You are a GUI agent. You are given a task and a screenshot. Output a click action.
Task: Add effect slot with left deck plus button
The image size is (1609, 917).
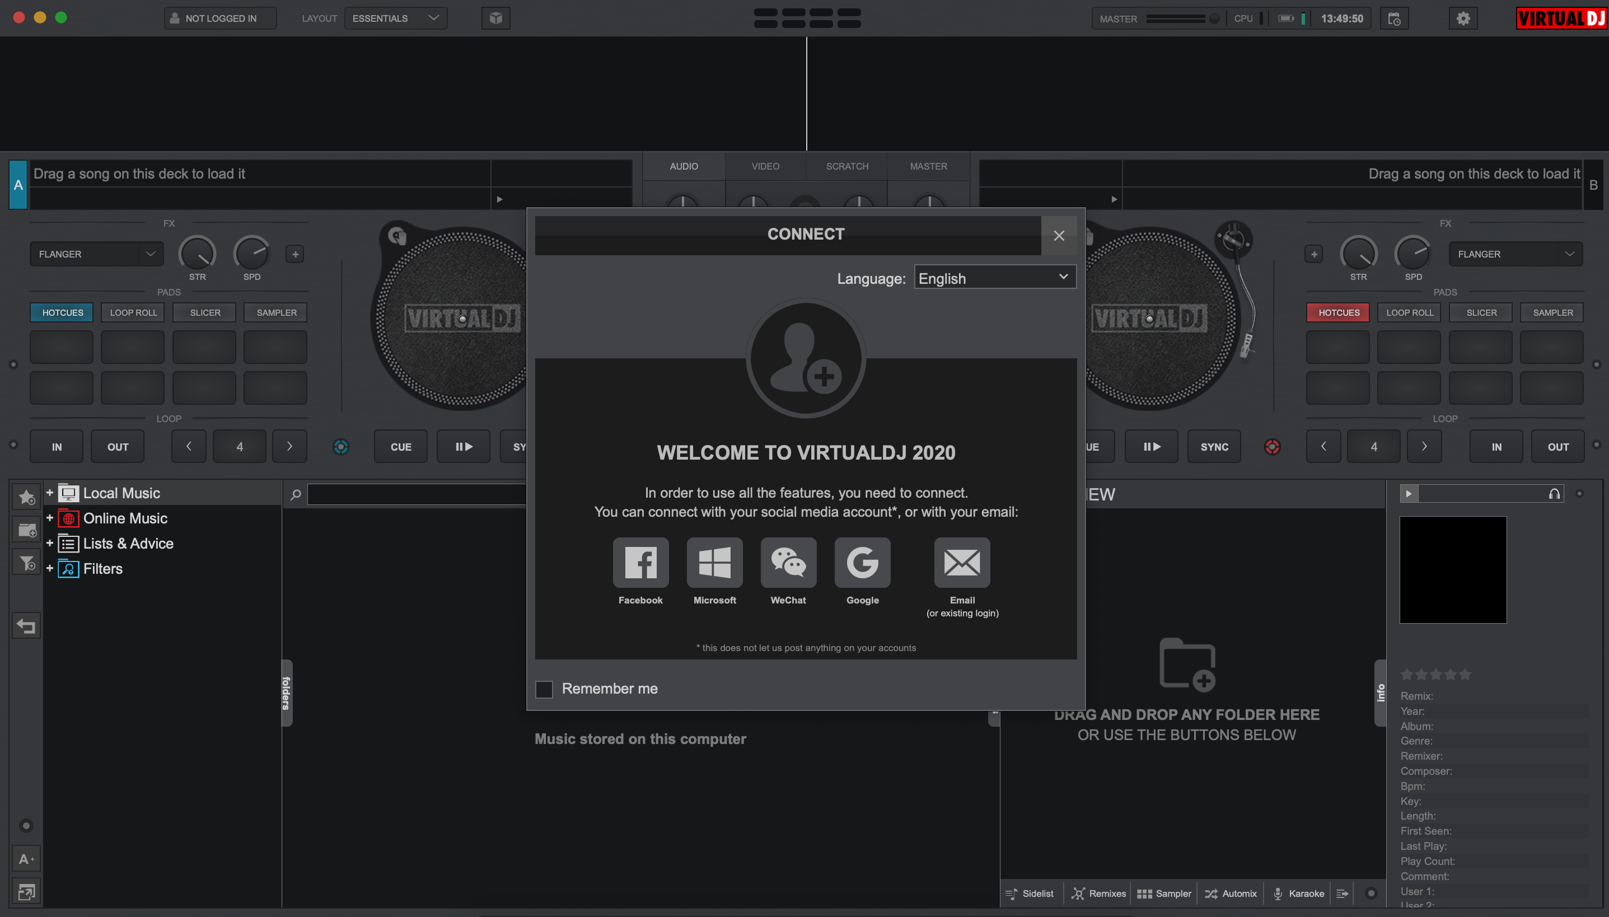(x=294, y=254)
